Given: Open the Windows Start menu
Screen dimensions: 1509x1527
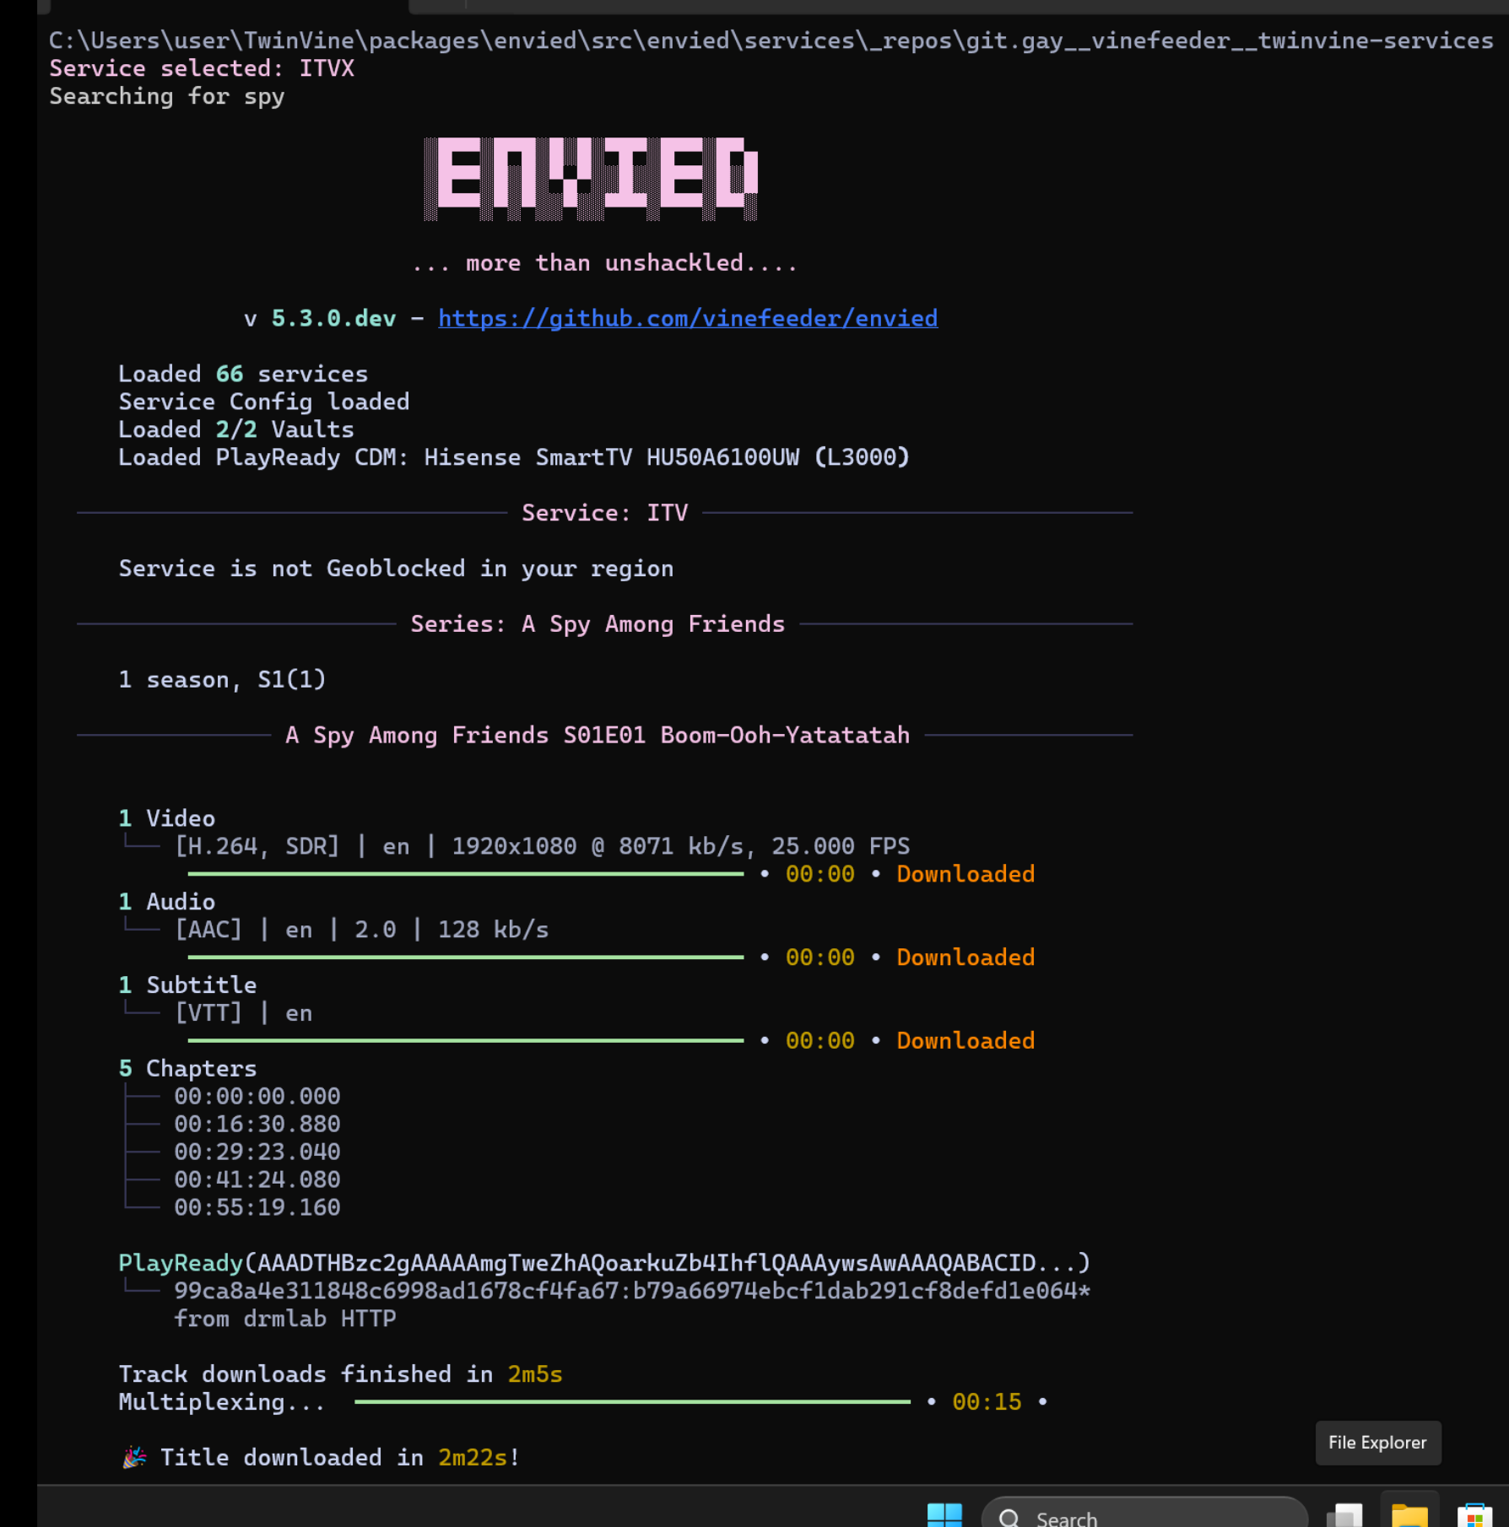Looking at the screenshot, I should tap(944, 1514).
